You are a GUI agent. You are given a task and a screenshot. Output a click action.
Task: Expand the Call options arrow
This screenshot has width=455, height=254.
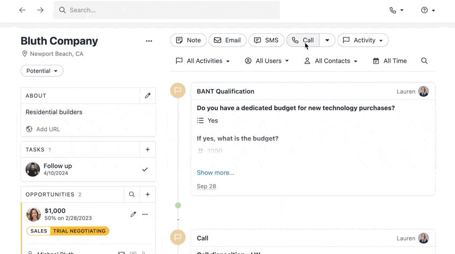(327, 40)
